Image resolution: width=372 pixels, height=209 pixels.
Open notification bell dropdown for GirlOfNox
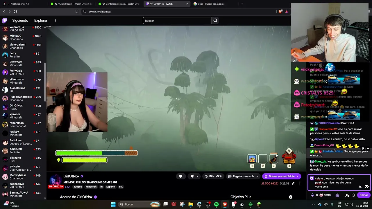(x=194, y=176)
